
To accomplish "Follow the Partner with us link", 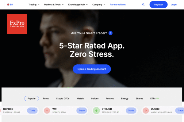I will (118, 5).
